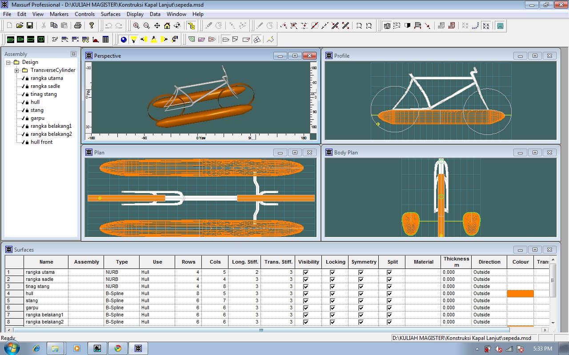Open the Surfaces menu
Screen dimensions: 569x355
point(110,14)
